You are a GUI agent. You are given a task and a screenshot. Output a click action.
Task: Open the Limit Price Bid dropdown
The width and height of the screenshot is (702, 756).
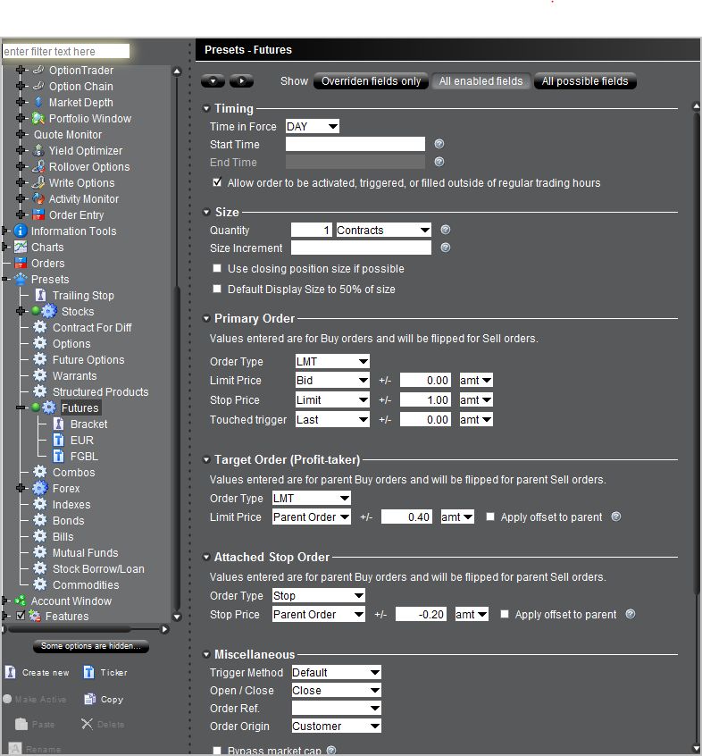pos(332,380)
